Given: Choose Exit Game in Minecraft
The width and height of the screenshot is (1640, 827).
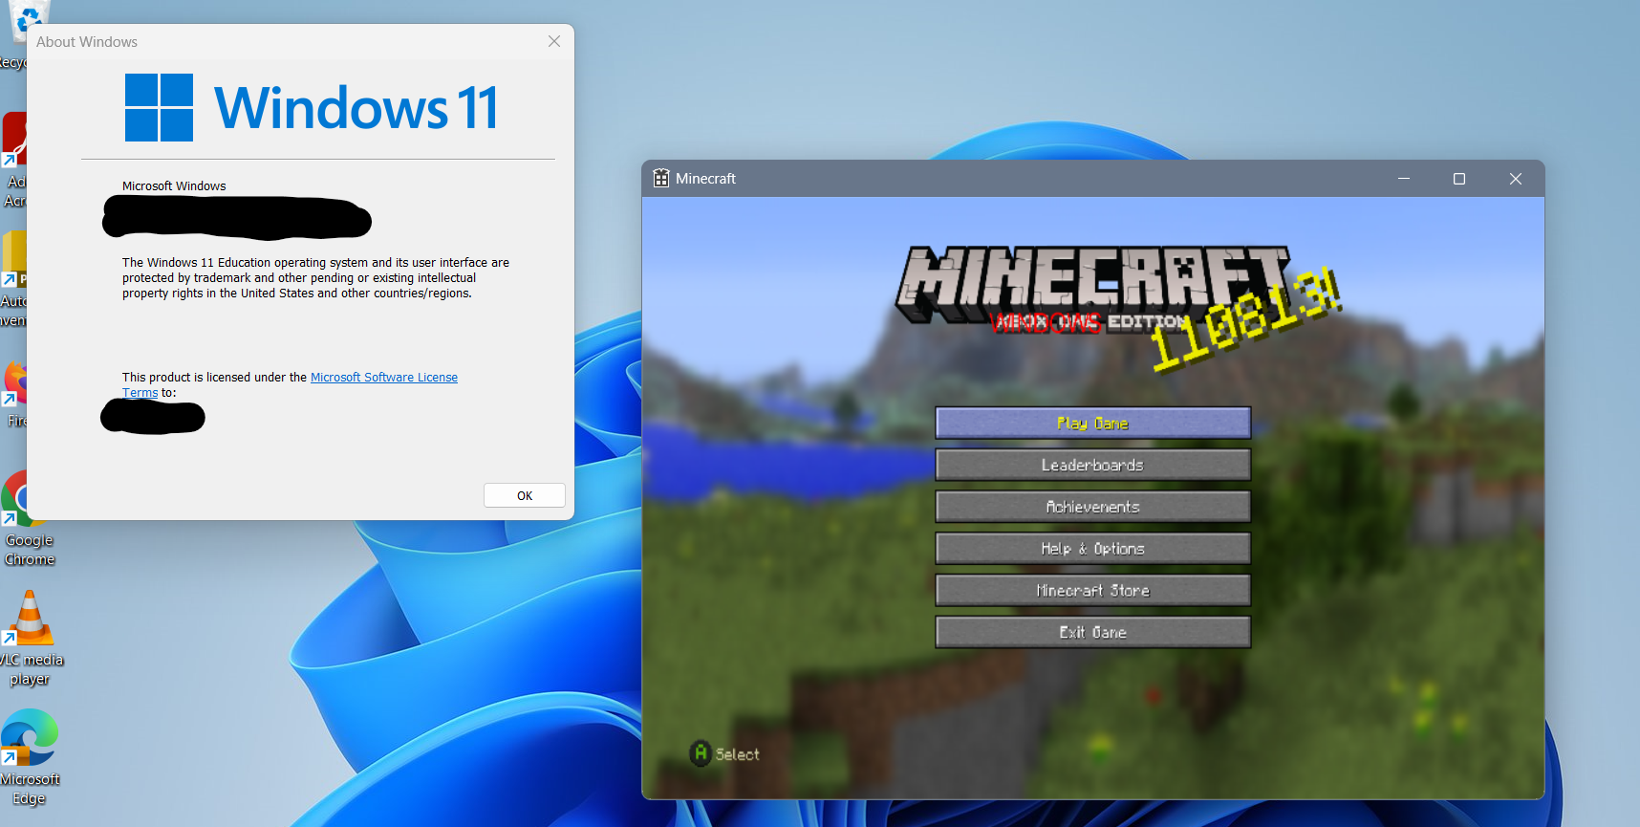Looking at the screenshot, I should (x=1092, y=633).
